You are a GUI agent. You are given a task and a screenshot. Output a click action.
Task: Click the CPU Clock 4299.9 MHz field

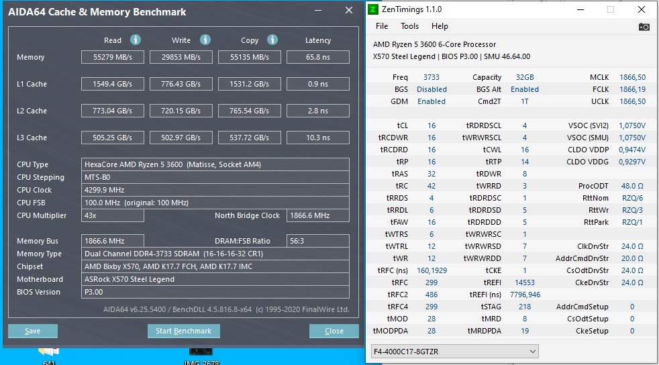(x=215, y=190)
